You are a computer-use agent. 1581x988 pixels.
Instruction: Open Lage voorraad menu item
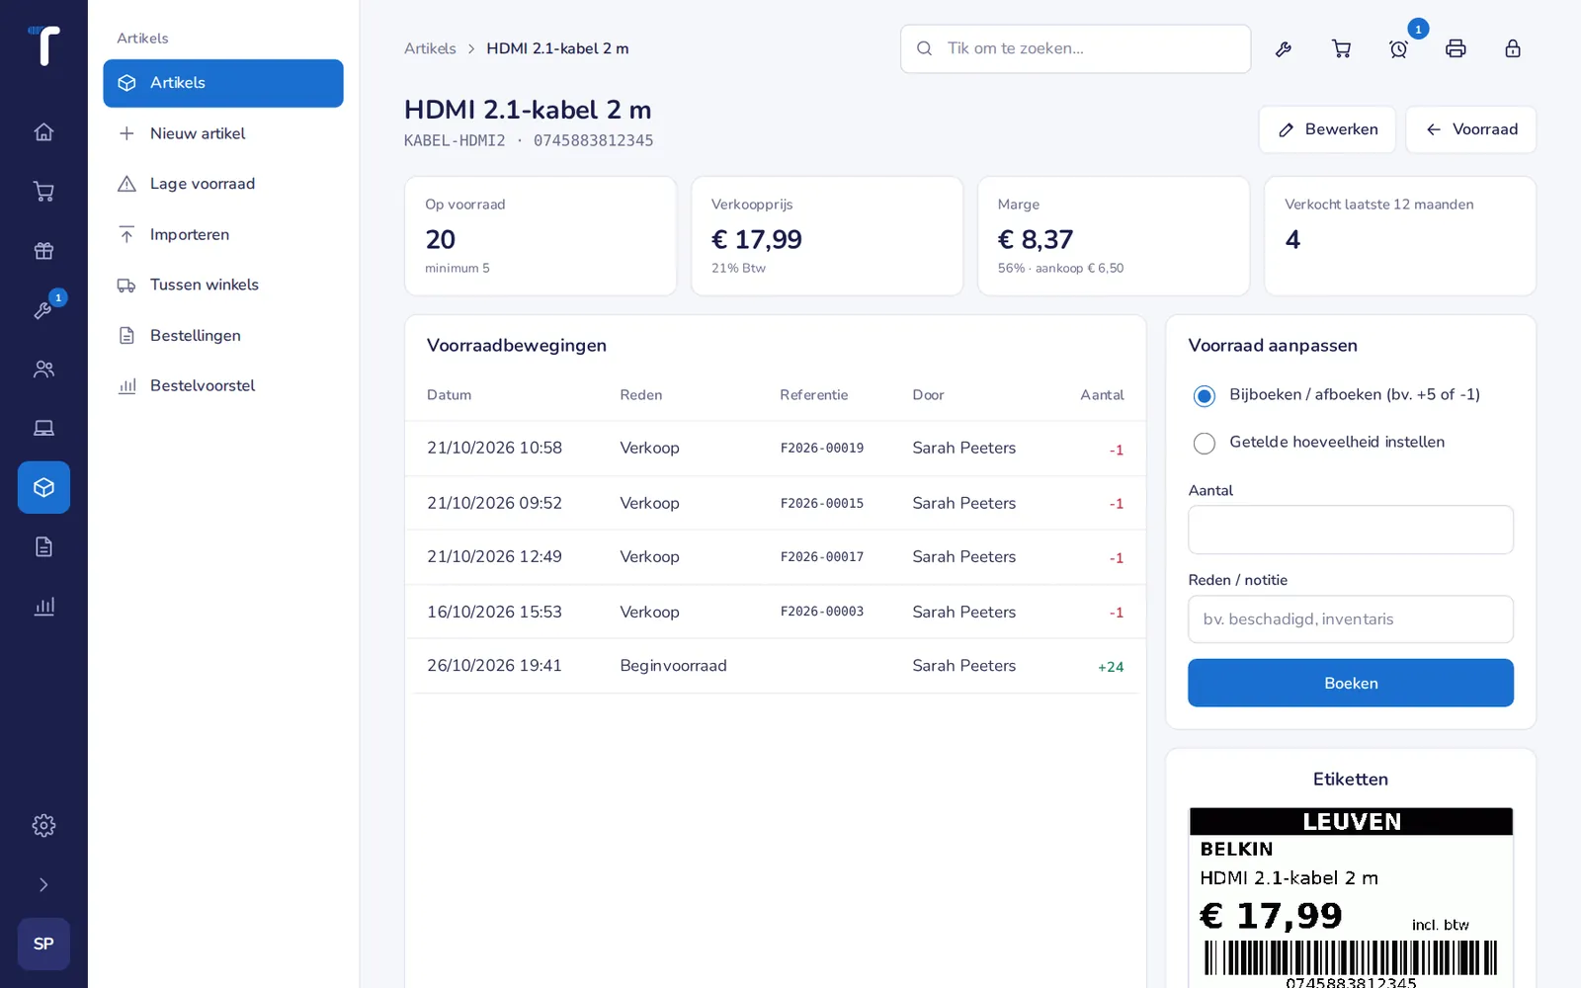pos(223,184)
